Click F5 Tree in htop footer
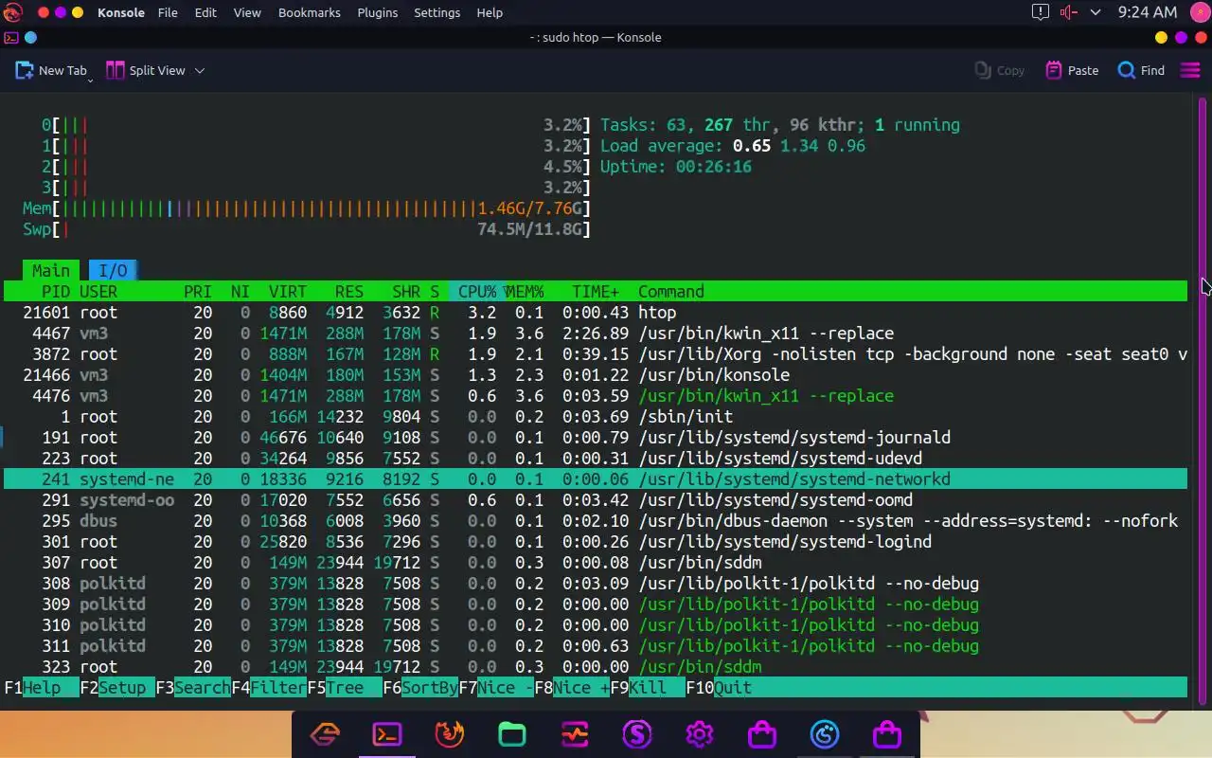This screenshot has height=758, width=1212. click(345, 688)
